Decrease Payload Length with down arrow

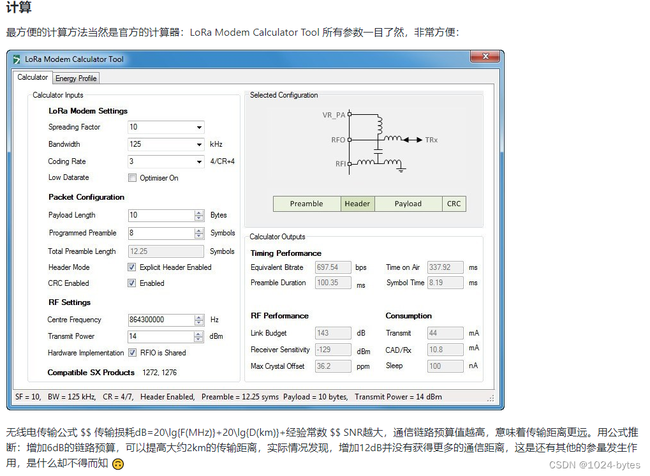coord(199,218)
